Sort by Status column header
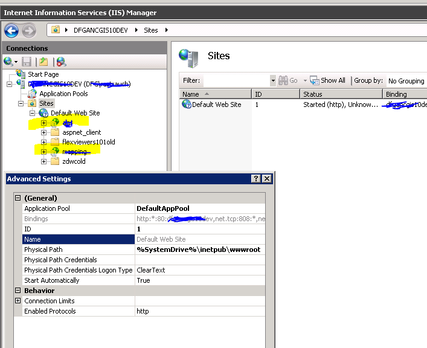Image resolution: width=427 pixels, height=348 pixels. pyautogui.click(x=341, y=94)
